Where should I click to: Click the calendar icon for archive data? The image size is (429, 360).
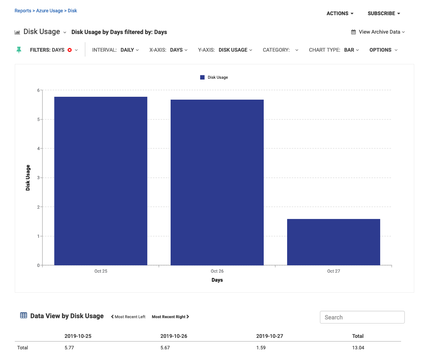[x=354, y=32]
